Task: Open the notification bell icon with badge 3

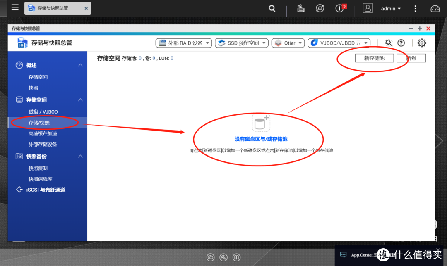Action: click(x=338, y=8)
